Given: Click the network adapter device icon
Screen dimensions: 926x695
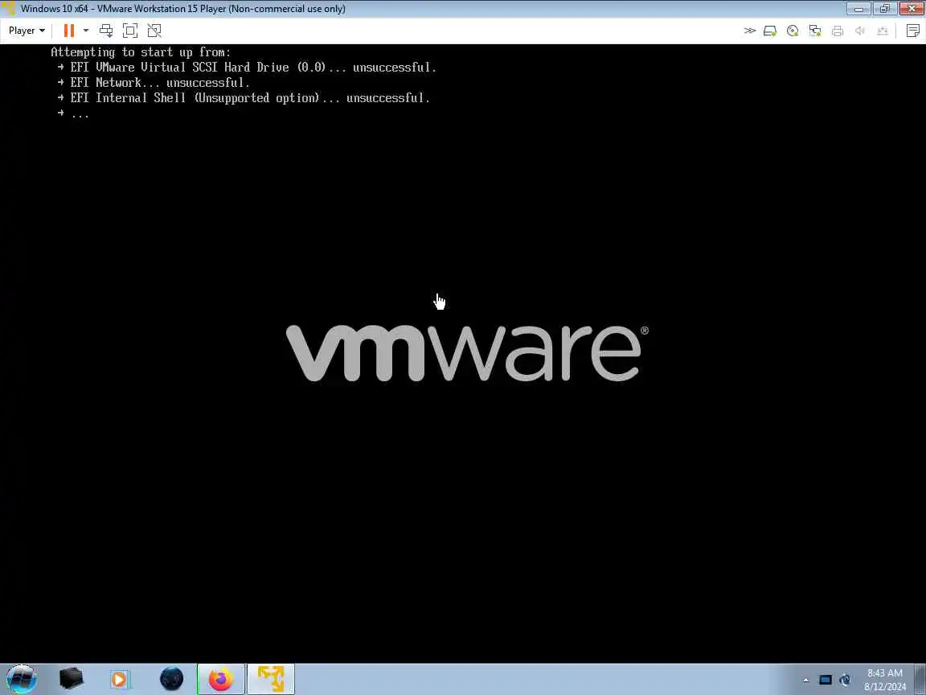Looking at the screenshot, I should tap(815, 31).
